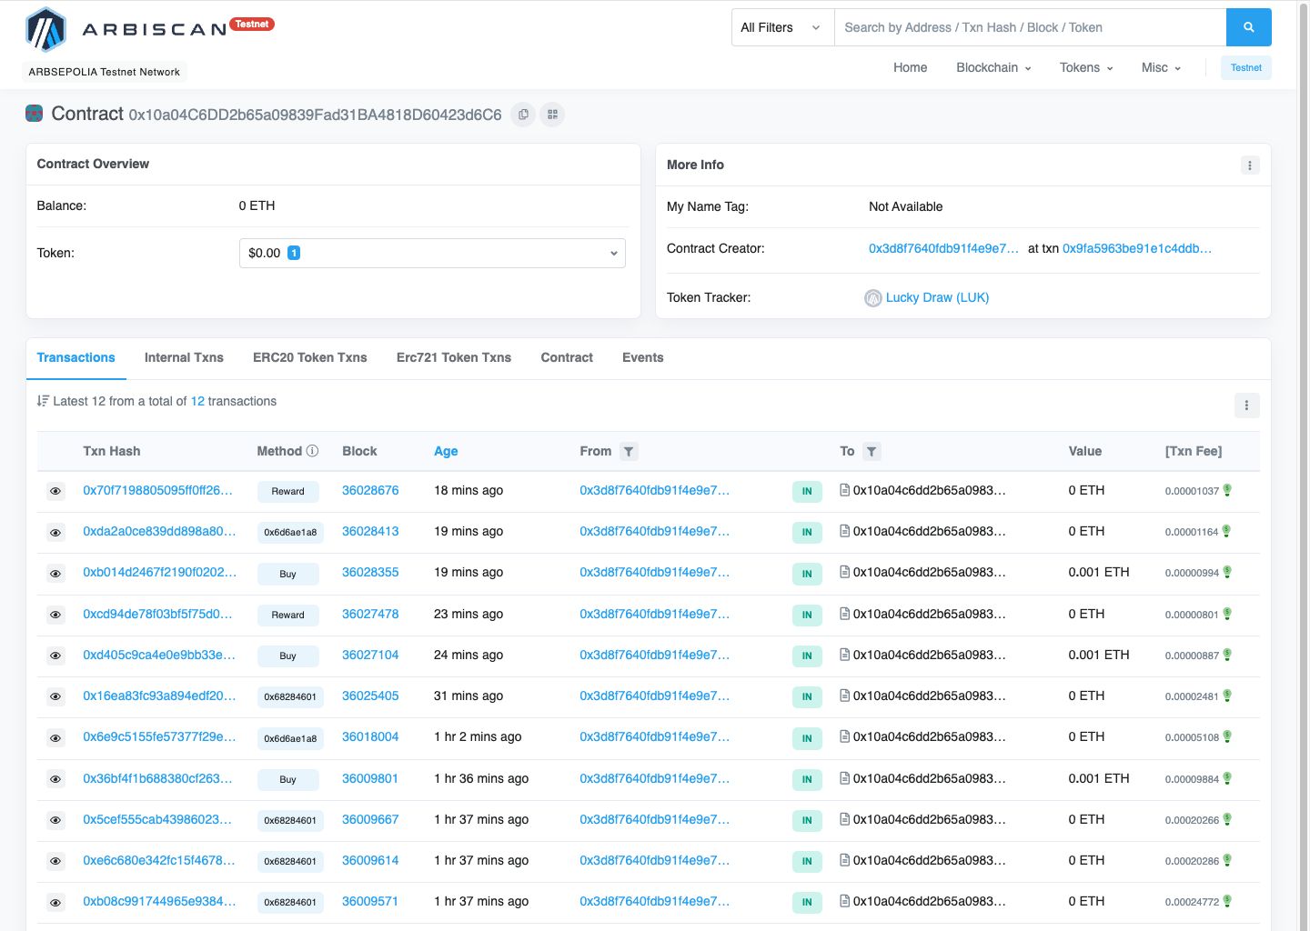This screenshot has width=1310, height=931.
Task: Click the Testnet network button
Action: point(1245,67)
